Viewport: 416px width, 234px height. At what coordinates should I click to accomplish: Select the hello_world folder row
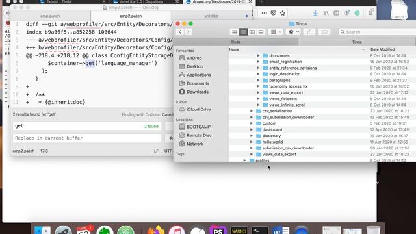(322, 142)
